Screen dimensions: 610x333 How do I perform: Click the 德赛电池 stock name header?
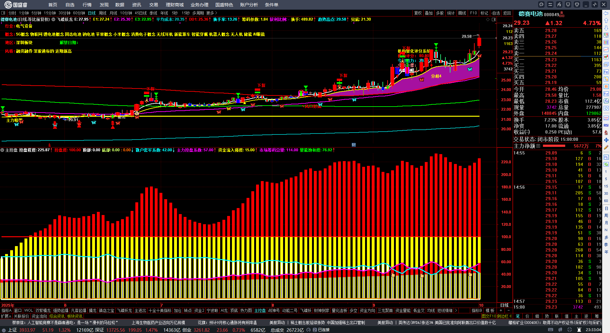[x=531, y=14]
